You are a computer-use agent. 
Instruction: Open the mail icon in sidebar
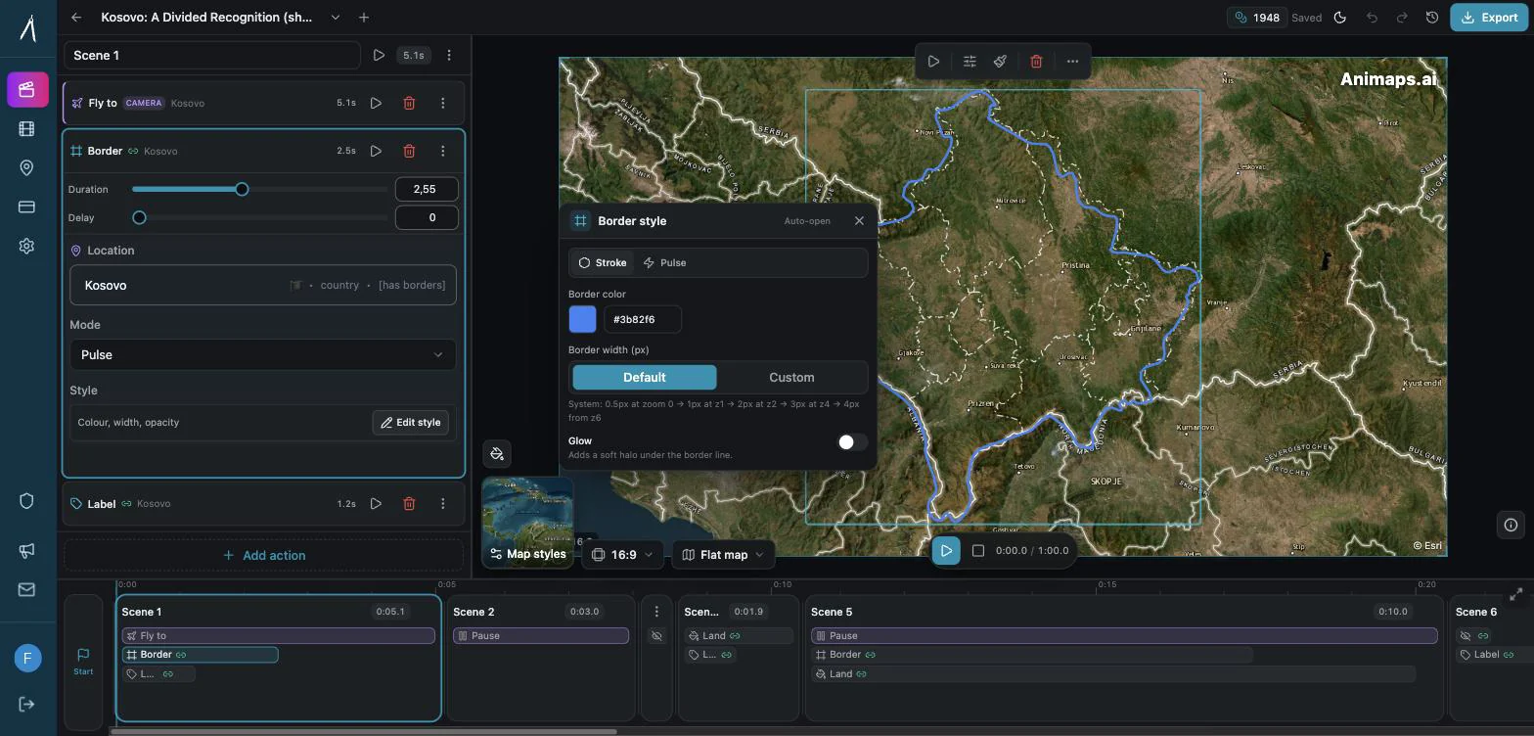27,589
